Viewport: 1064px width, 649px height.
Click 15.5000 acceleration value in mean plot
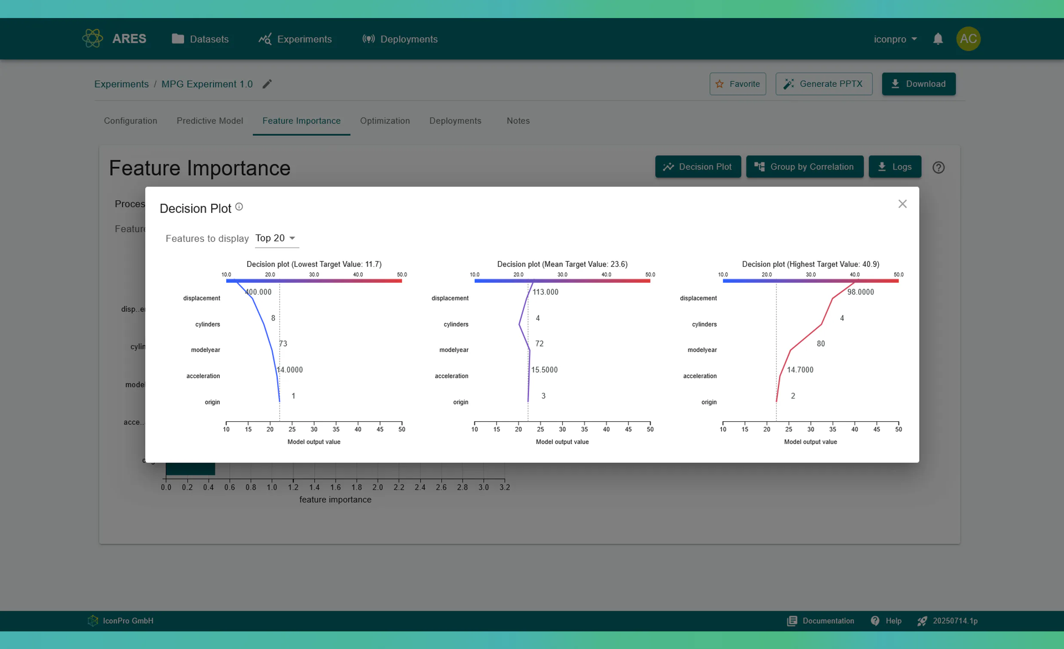pos(544,370)
